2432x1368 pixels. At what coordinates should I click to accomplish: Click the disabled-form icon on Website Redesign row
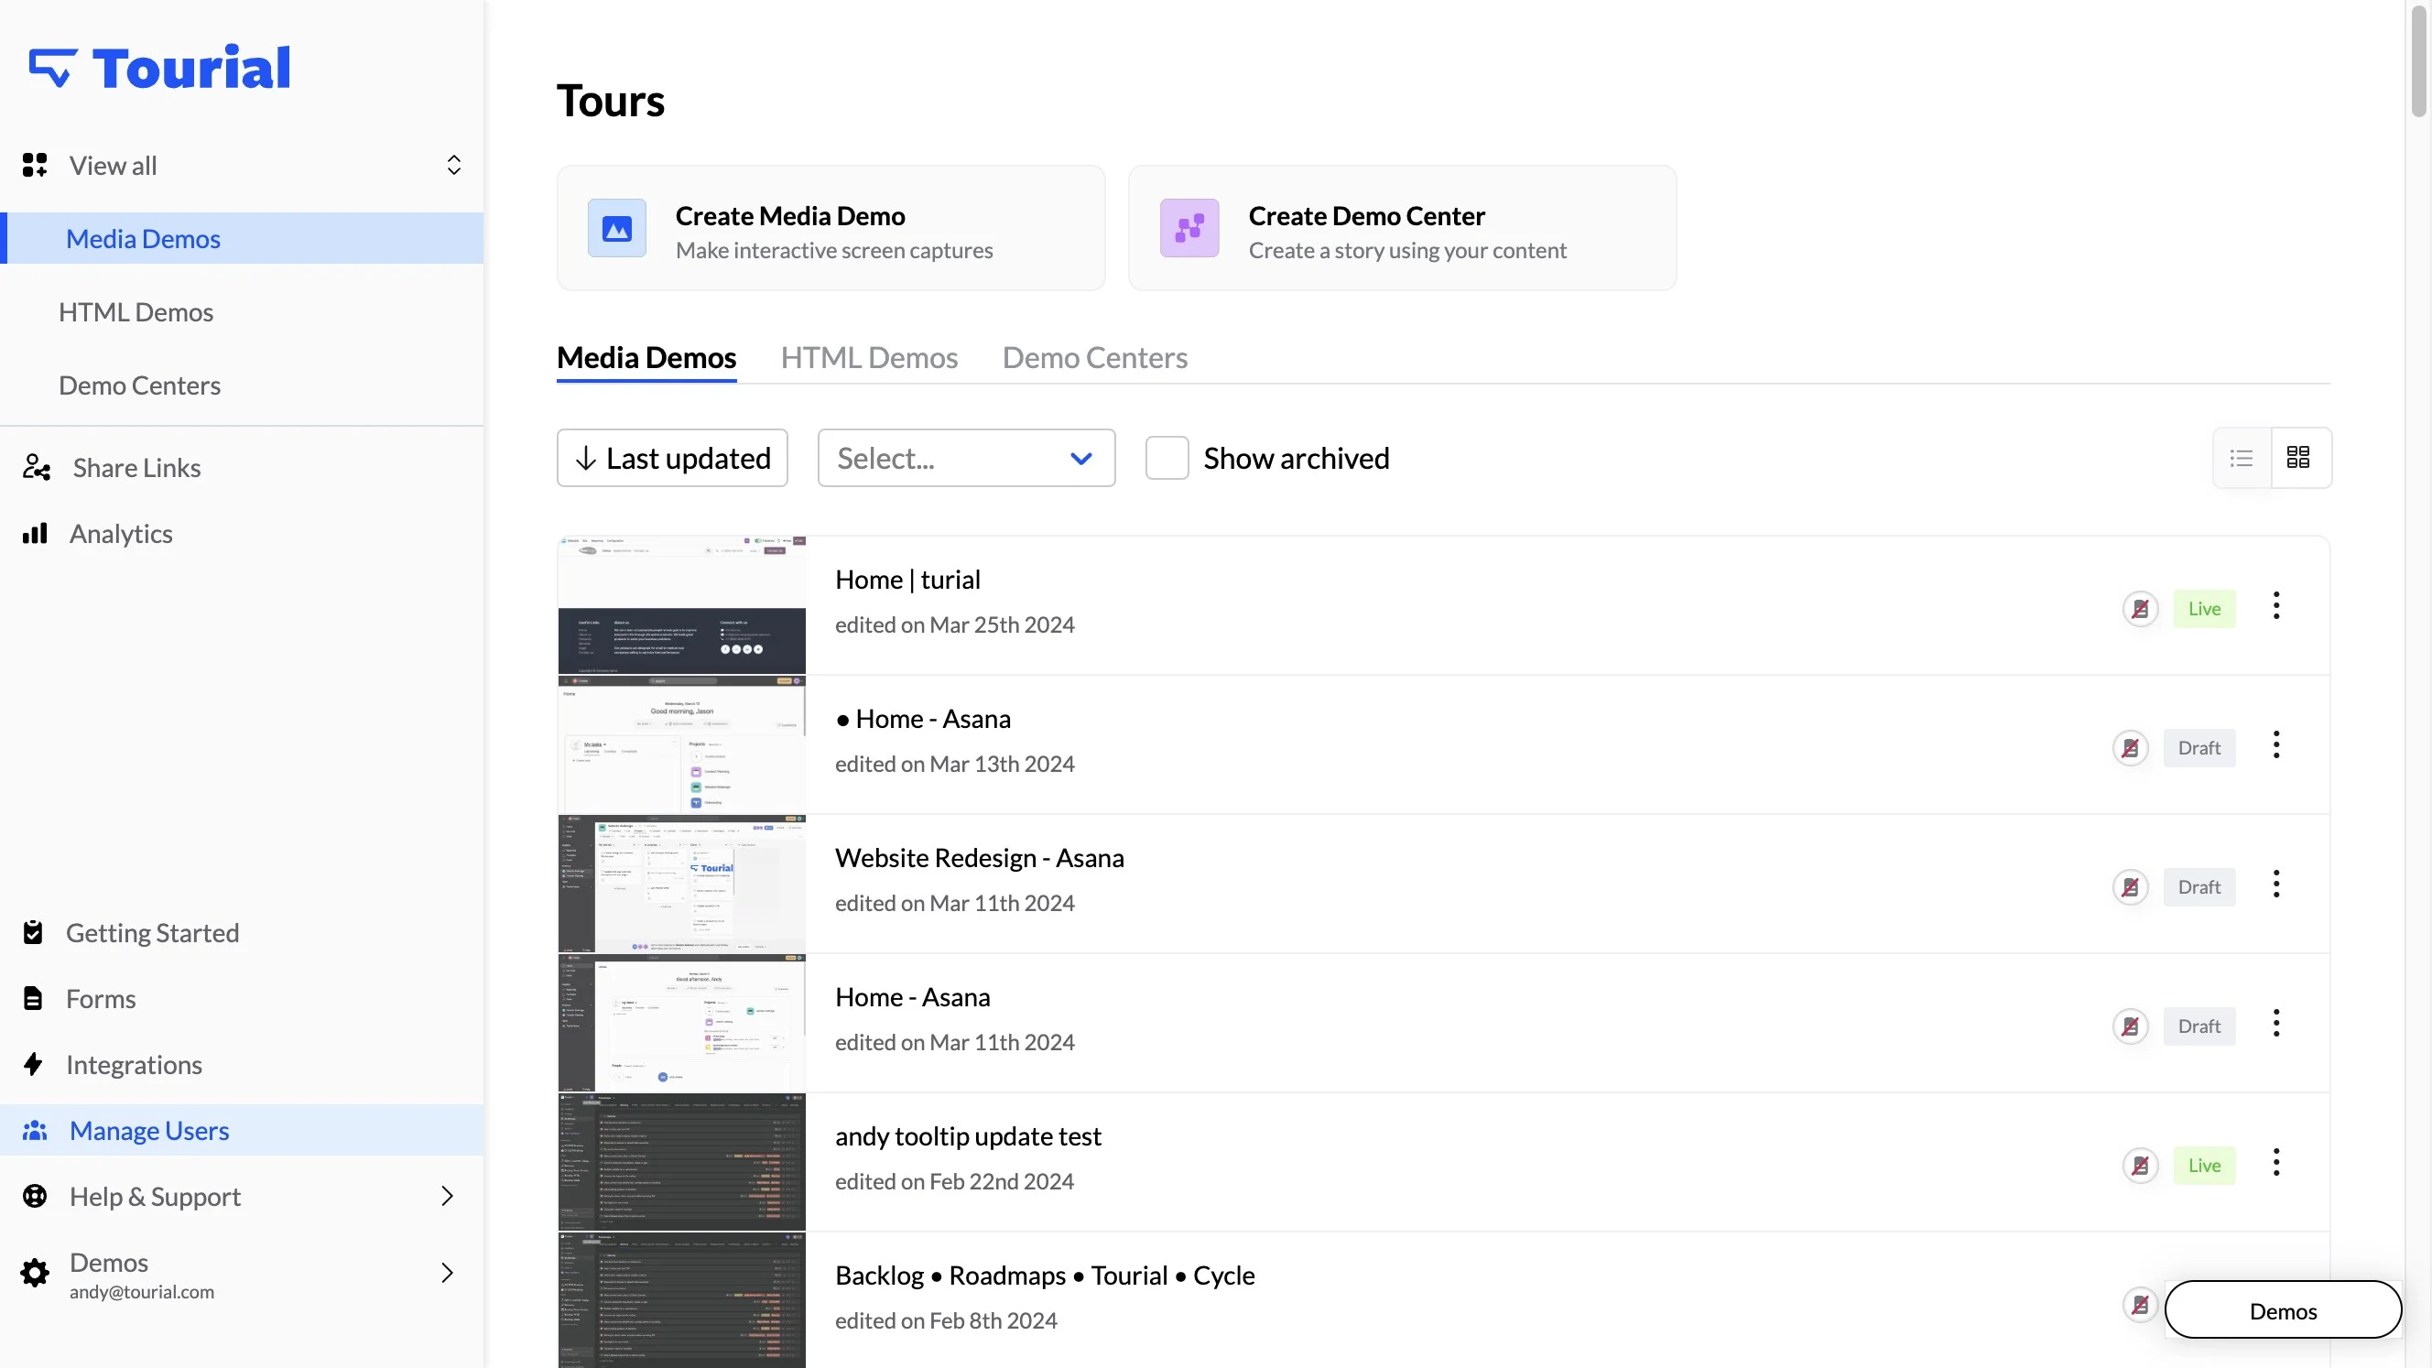click(2130, 887)
